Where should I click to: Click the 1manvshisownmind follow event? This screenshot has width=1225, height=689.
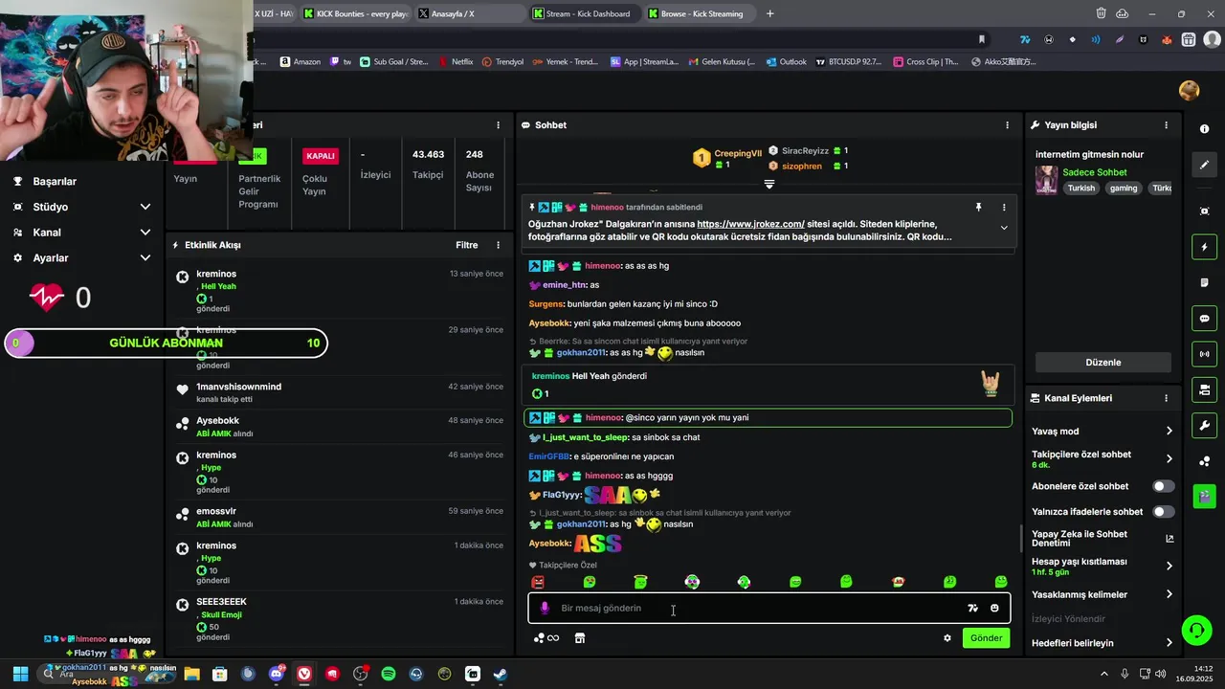(338, 391)
